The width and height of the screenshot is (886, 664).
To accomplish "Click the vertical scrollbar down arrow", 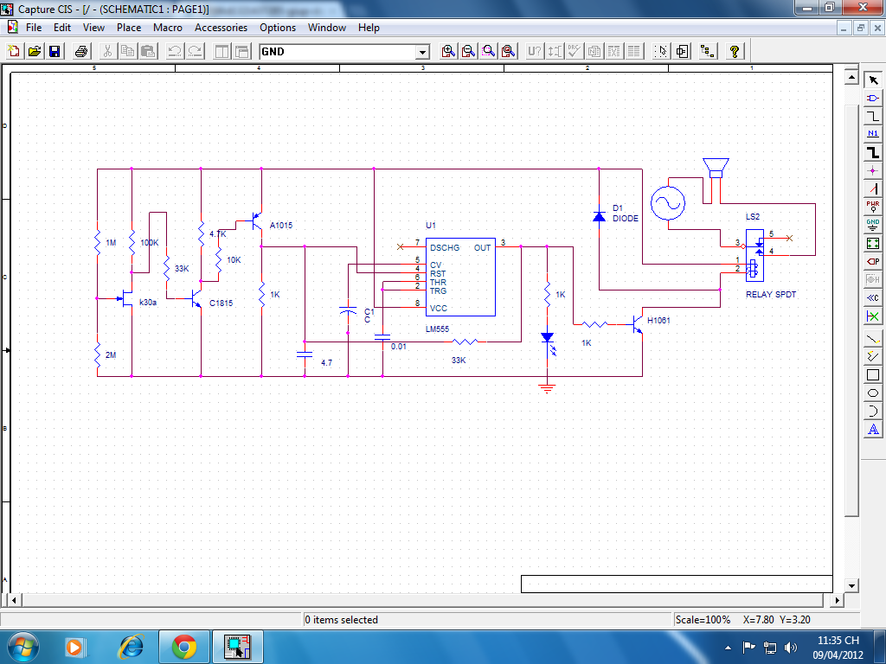I will 851,585.
